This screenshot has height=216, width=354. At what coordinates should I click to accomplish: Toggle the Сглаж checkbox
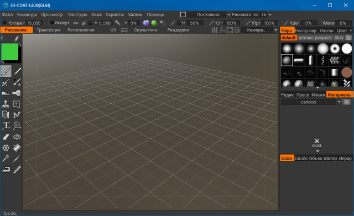tap(4, 23)
